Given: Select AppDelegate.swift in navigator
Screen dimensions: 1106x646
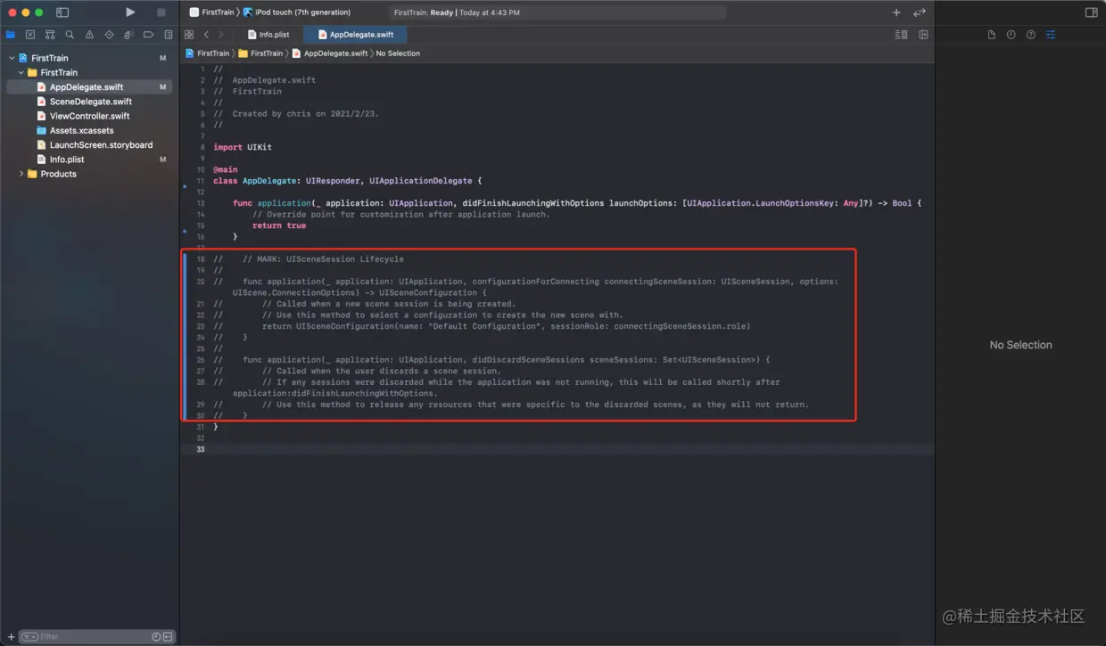Looking at the screenshot, I should point(89,87).
